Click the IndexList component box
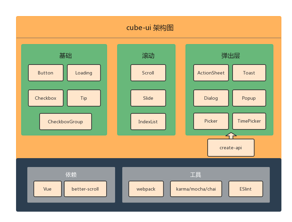Screen dimensions: 292x222 click(x=148, y=122)
